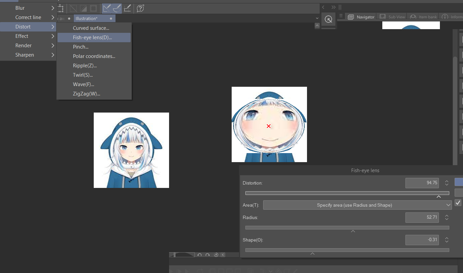
Task: Toggle the Preview checkbox in Fish-eye dialog
Action: (x=458, y=203)
